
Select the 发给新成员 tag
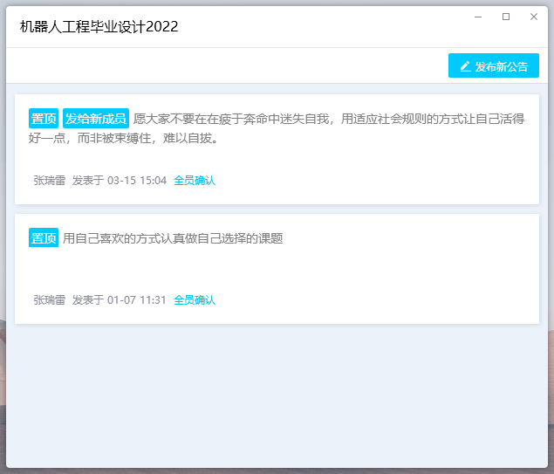[96, 119]
